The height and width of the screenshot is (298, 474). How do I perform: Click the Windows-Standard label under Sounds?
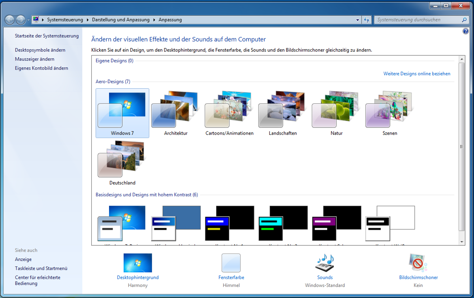(x=325, y=285)
